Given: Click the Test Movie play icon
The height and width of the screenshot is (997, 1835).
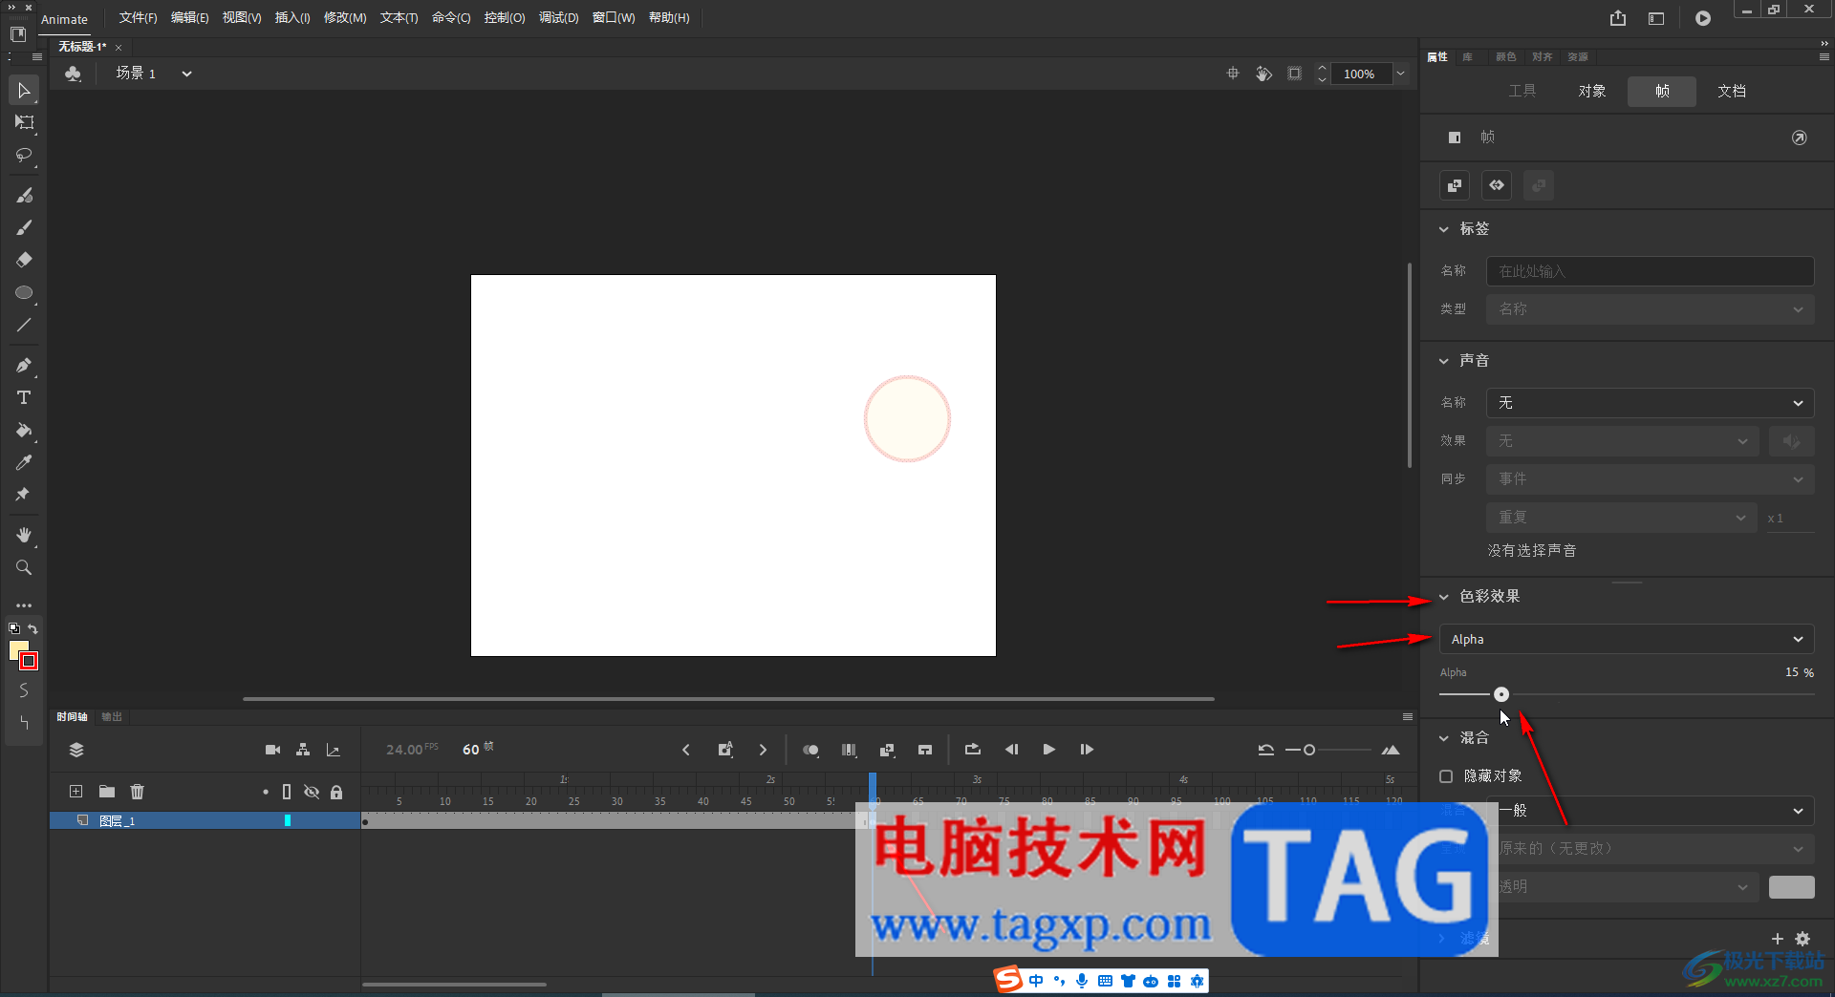Looking at the screenshot, I should point(1703,18).
